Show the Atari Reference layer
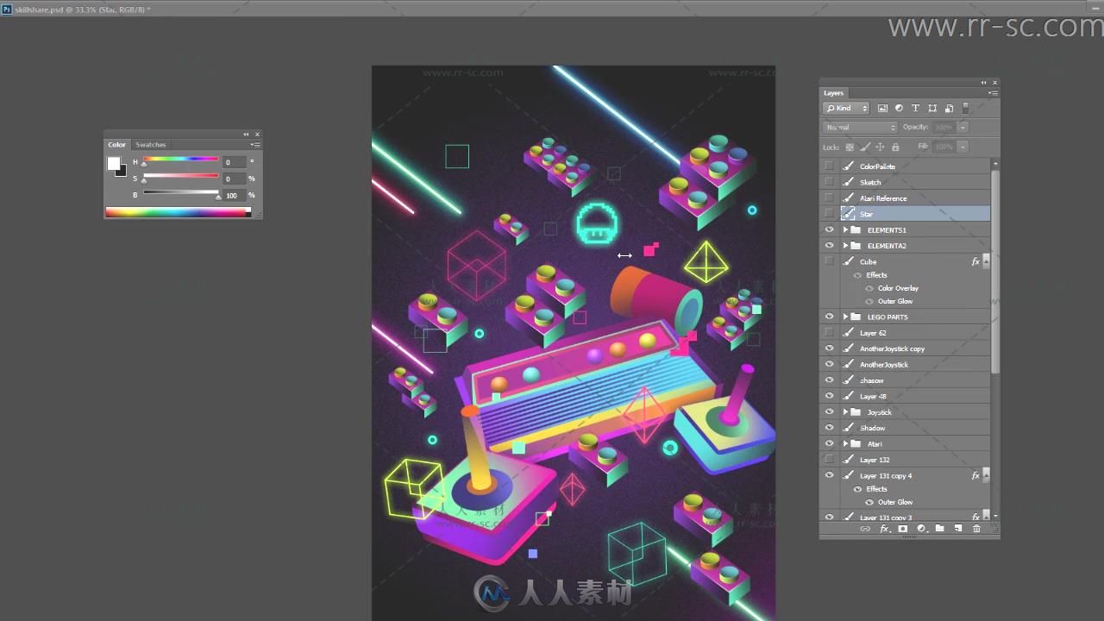Image resolution: width=1104 pixels, height=621 pixels. tap(829, 198)
